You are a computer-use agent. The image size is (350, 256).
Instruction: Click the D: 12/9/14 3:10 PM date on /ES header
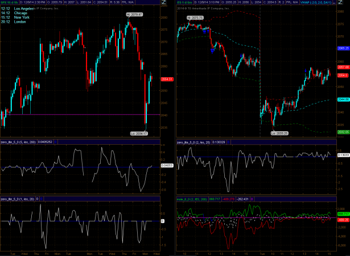point(207,2)
